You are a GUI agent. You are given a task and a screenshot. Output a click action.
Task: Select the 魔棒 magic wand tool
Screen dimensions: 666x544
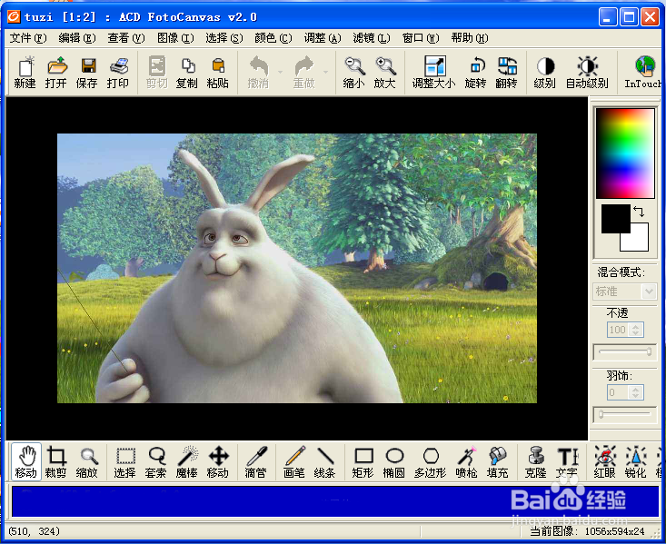click(x=187, y=462)
